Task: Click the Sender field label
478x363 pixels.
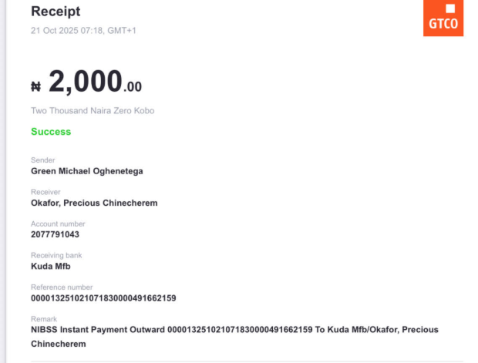Action: pos(42,160)
